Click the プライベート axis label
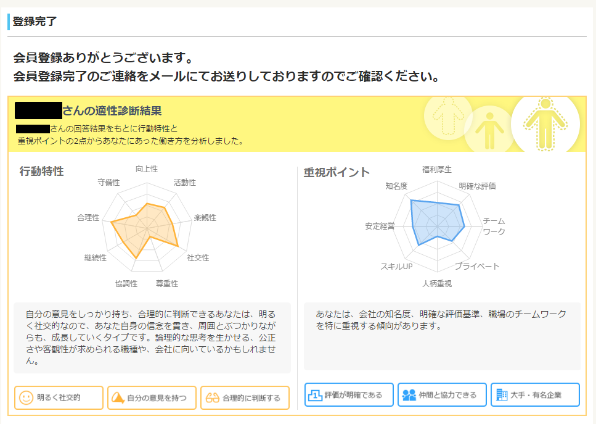The image size is (596, 424). click(477, 267)
